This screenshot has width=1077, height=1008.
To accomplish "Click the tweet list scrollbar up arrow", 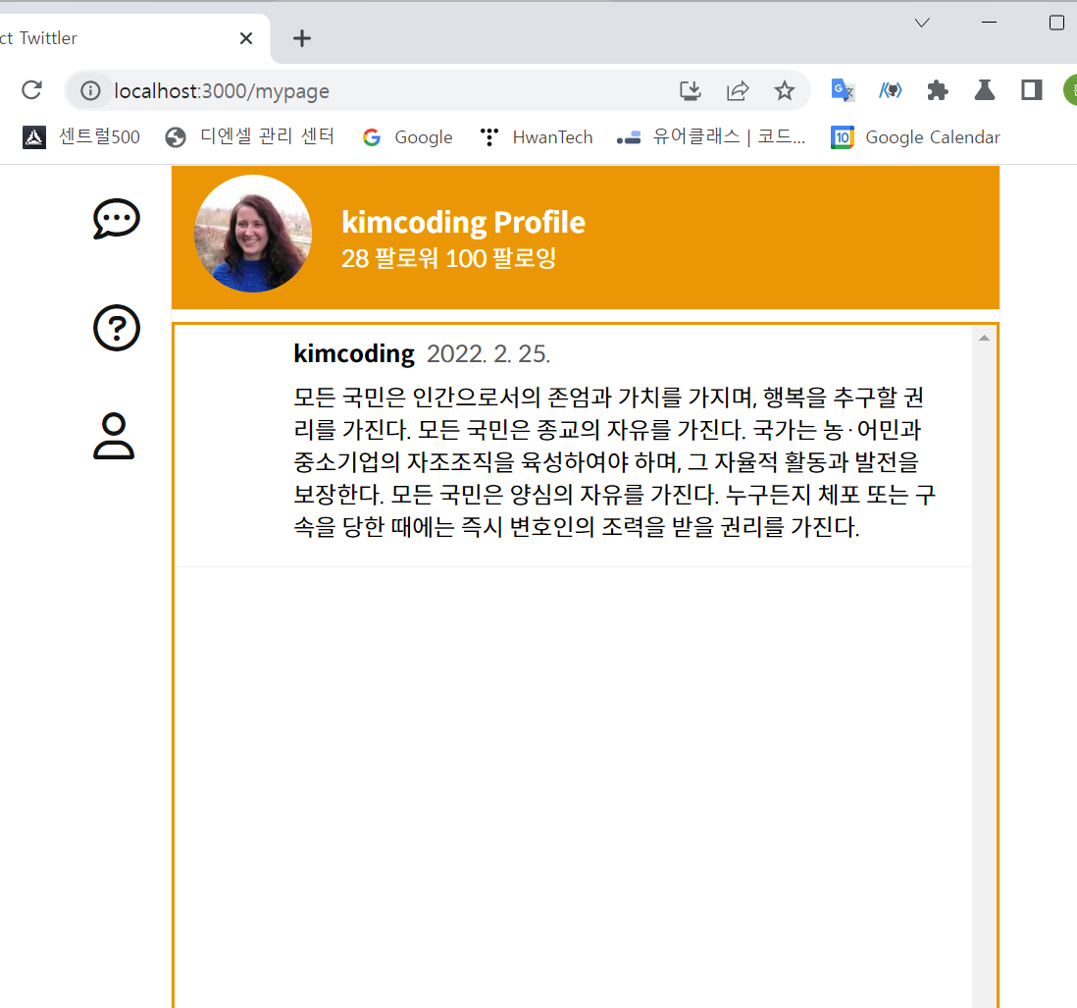I will click(x=984, y=338).
